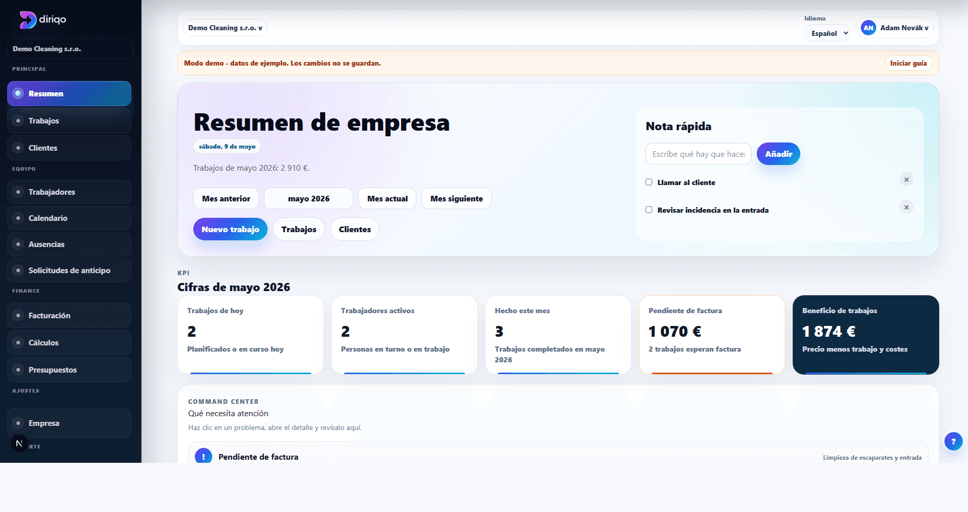
Task: Click the 'Pendiente de factura' attention row
Action: point(558,453)
